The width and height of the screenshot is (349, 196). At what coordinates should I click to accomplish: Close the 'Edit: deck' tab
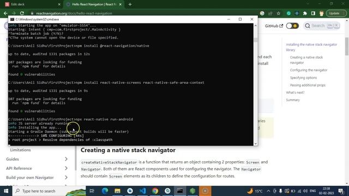coord(59,4)
